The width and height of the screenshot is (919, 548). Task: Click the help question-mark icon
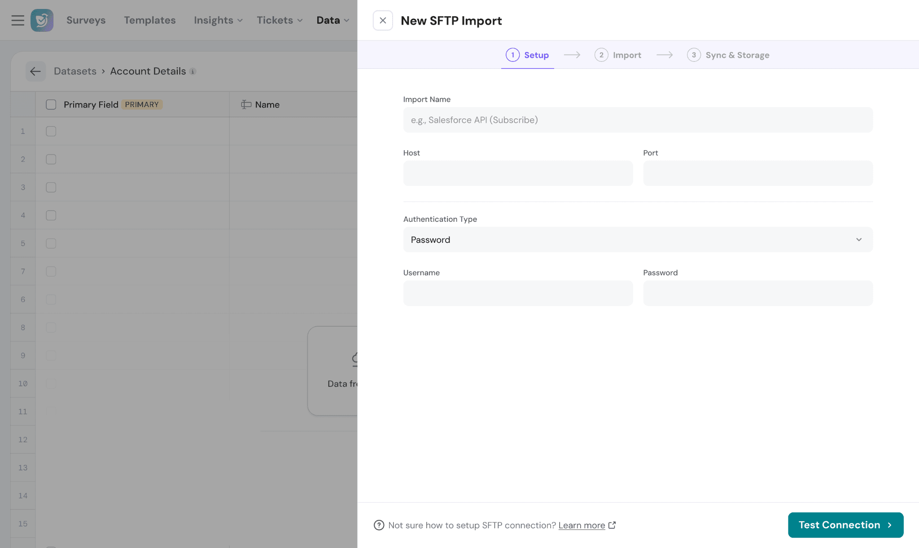coord(379,525)
